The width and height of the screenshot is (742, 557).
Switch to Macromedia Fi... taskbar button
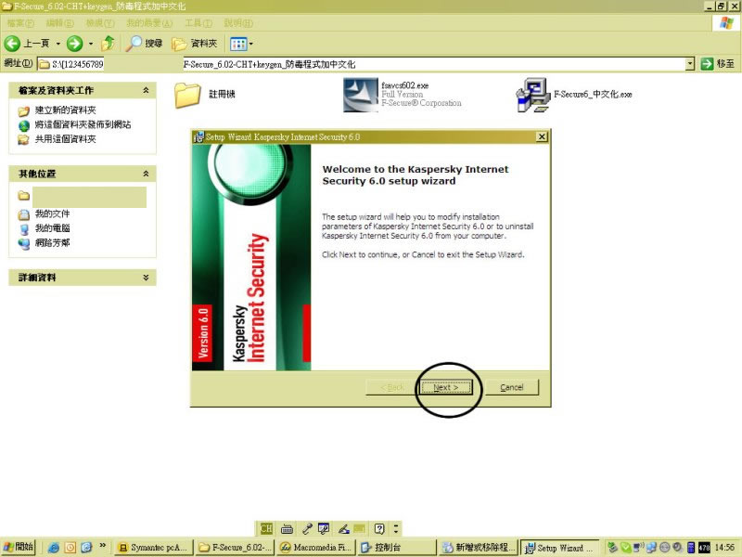(316, 548)
